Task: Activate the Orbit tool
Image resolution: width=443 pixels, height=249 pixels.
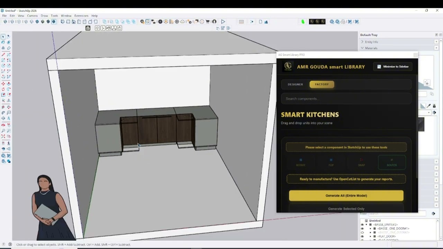Action: pos(3,125)
